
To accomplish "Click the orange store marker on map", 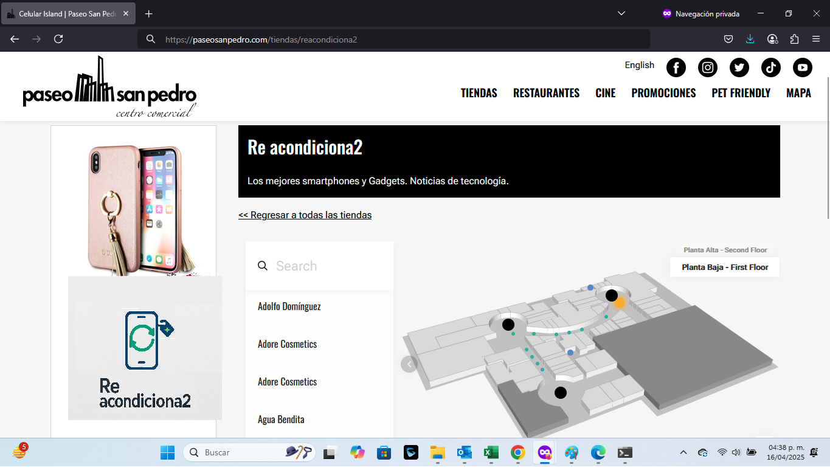I will tap(620, 302).
